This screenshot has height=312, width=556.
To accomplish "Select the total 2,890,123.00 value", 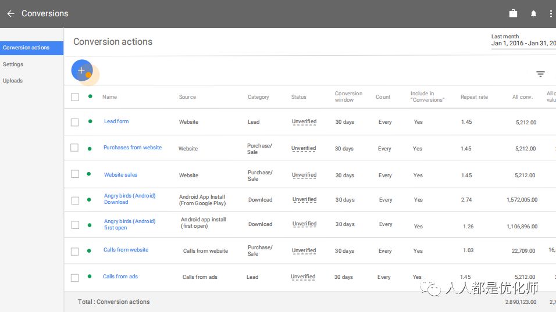I will tap(521, 302).
